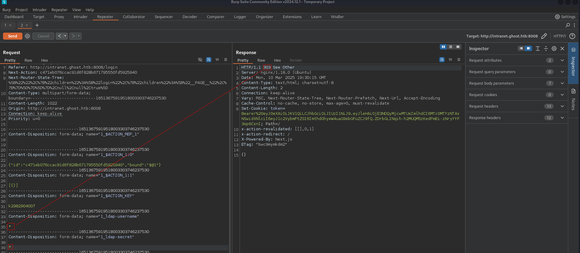Select side-by-side request/response layout
The width and height of the screenshot is (580, 253).
click(x=443, y=47)
